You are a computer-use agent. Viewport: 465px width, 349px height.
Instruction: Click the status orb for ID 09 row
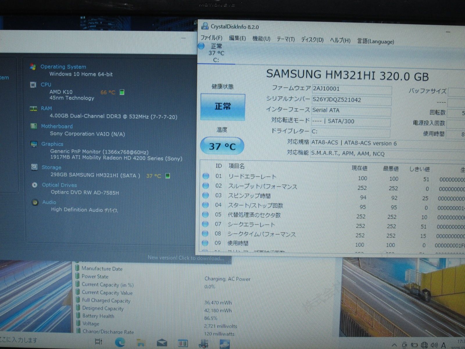(x=205, y=243)
